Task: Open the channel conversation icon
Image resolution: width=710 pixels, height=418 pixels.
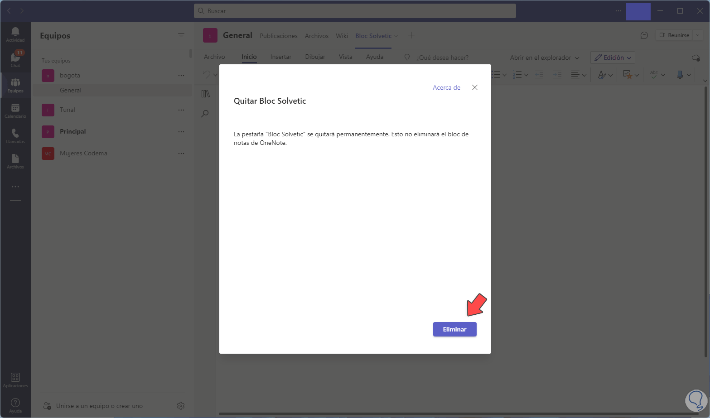Action: (644, 35)
